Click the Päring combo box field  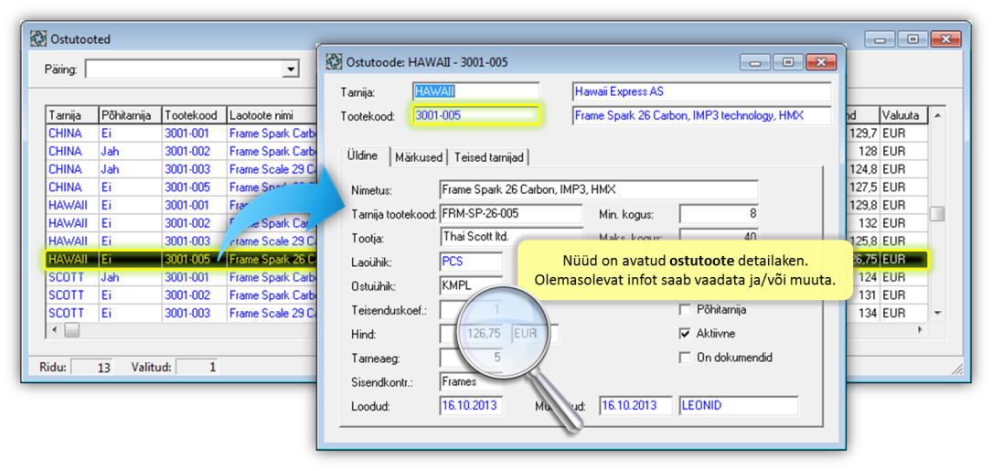click(192, 70)
